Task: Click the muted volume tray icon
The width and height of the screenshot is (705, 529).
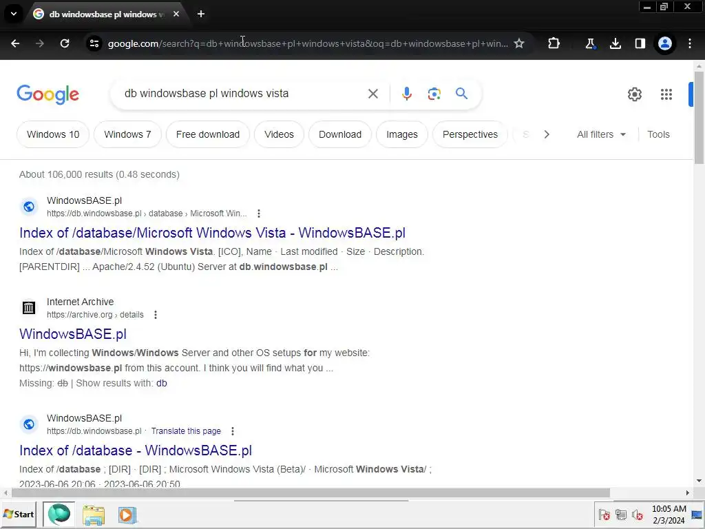Action: tap(638, 515)
